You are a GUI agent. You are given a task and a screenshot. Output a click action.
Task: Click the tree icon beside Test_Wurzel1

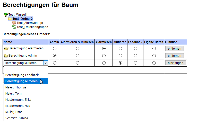(6, 15)
